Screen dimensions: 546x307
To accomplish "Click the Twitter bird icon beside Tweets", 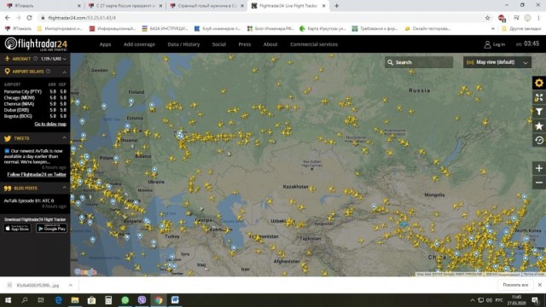I will [x=8, y=138].
